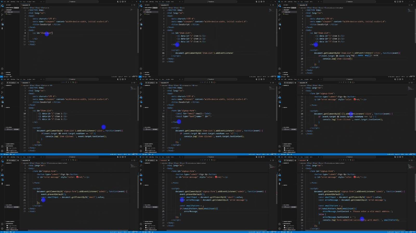416x233 pixels.
Task: Click red color swatch in window on line 28
Action: [x=354, y=177]
